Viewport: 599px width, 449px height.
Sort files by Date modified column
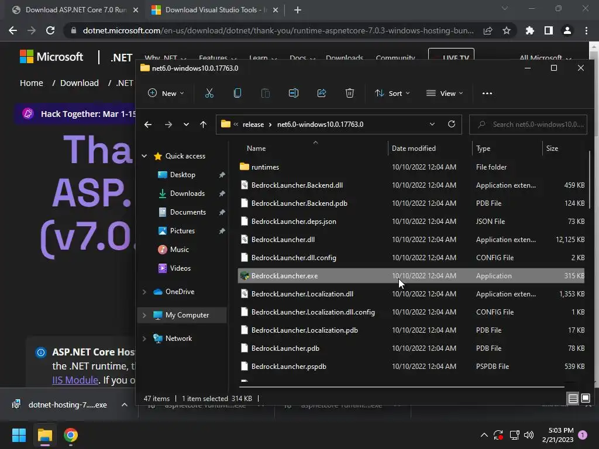coord(414,148)
